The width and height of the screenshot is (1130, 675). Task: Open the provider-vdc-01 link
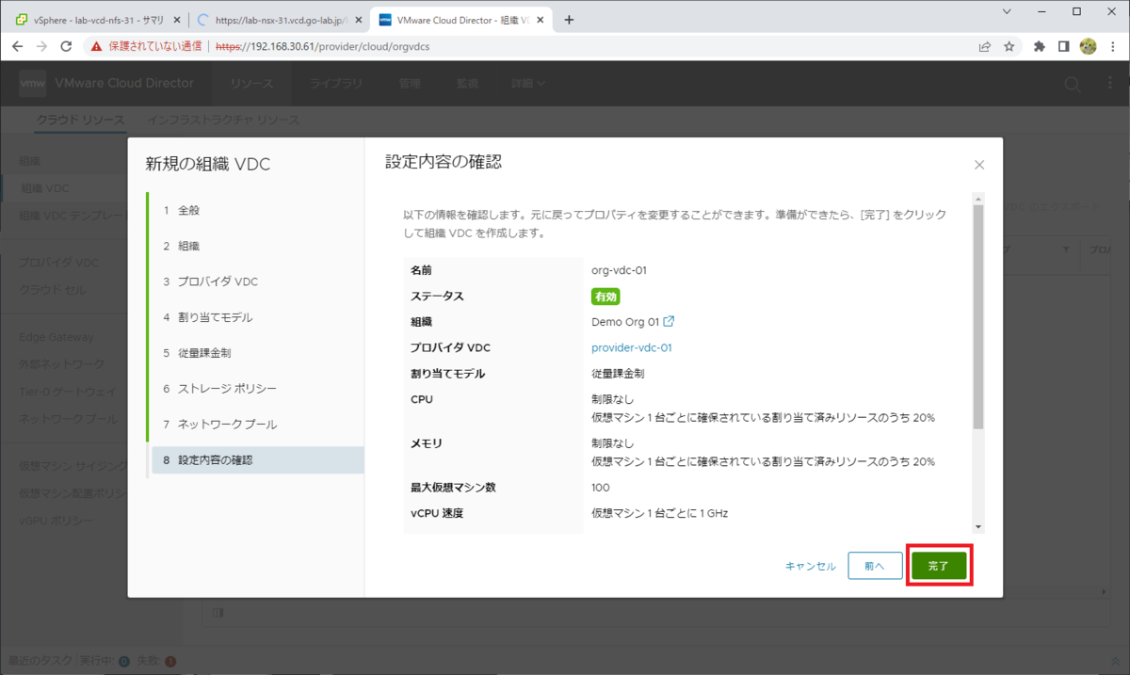[631, 347]
